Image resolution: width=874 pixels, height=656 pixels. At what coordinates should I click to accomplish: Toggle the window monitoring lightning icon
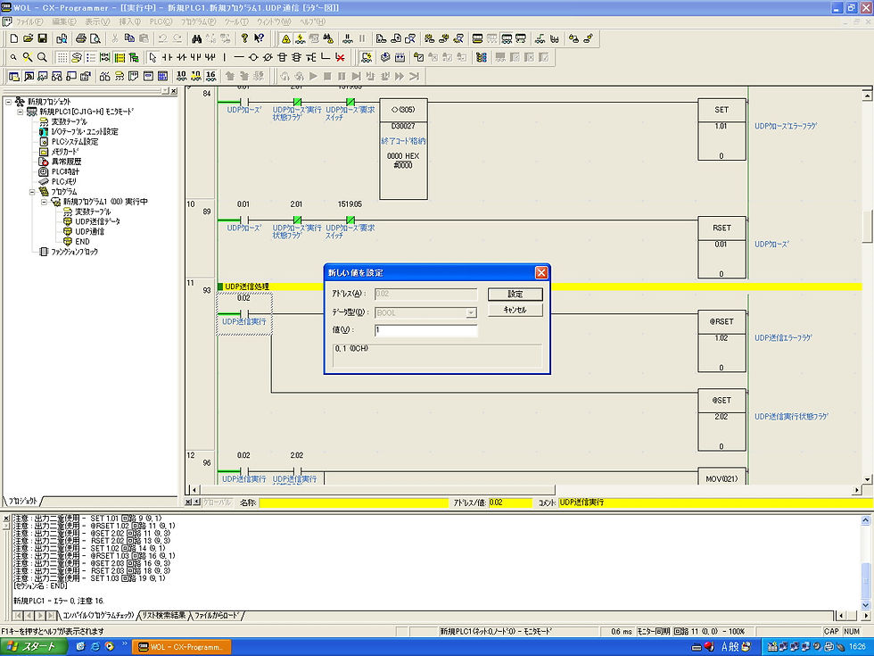click(x=367, y=57)
